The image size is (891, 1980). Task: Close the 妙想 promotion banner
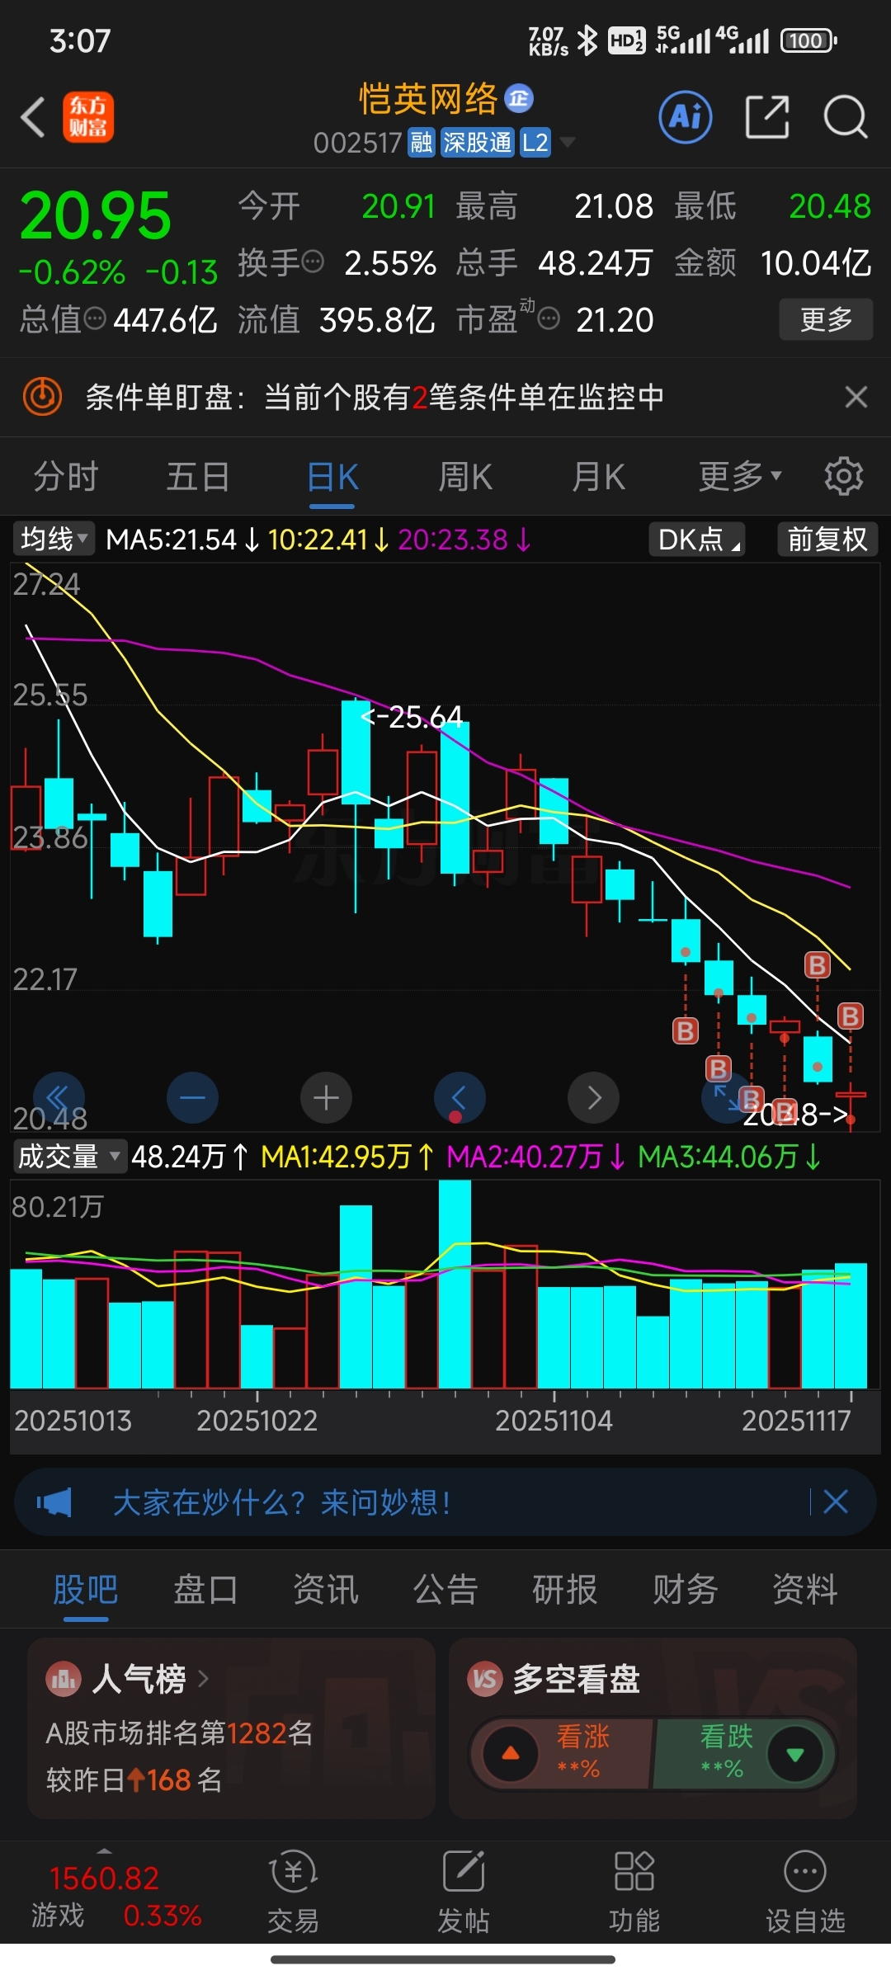click(x=836, y=1501)
